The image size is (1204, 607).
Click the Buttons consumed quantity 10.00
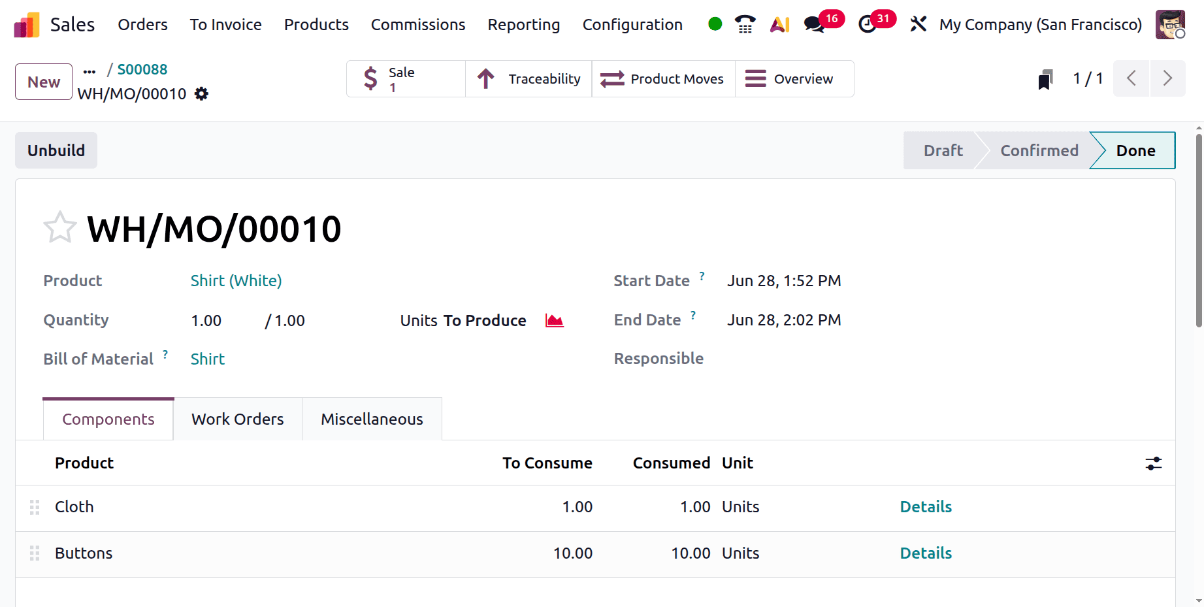click(x=691, y=553)
